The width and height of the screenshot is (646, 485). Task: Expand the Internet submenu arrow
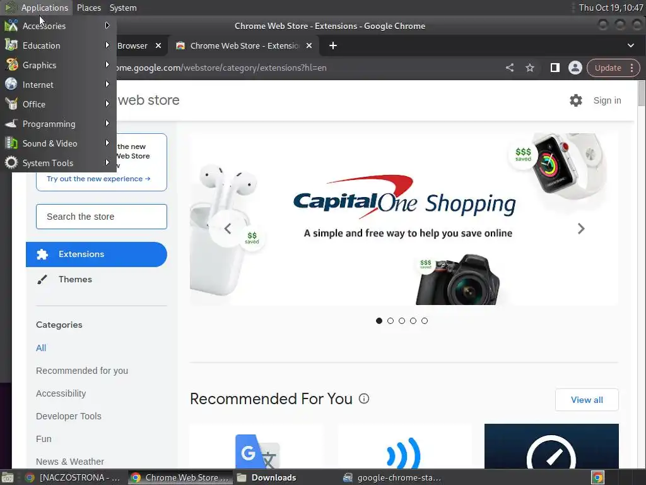[x=107, y=84]
